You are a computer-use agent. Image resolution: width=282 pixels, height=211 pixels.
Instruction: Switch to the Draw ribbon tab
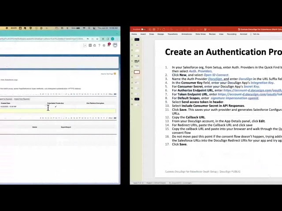tap(152, 34)
